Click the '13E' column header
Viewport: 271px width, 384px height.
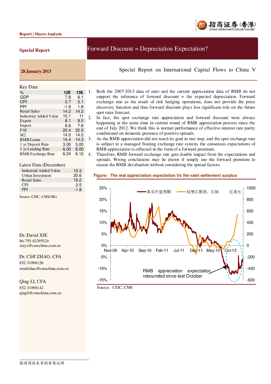[x=79, y=93]
